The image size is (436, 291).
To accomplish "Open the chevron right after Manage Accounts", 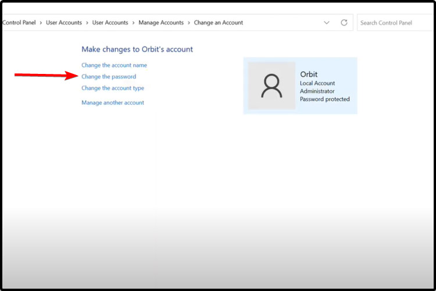I will (x=188, y=23).
